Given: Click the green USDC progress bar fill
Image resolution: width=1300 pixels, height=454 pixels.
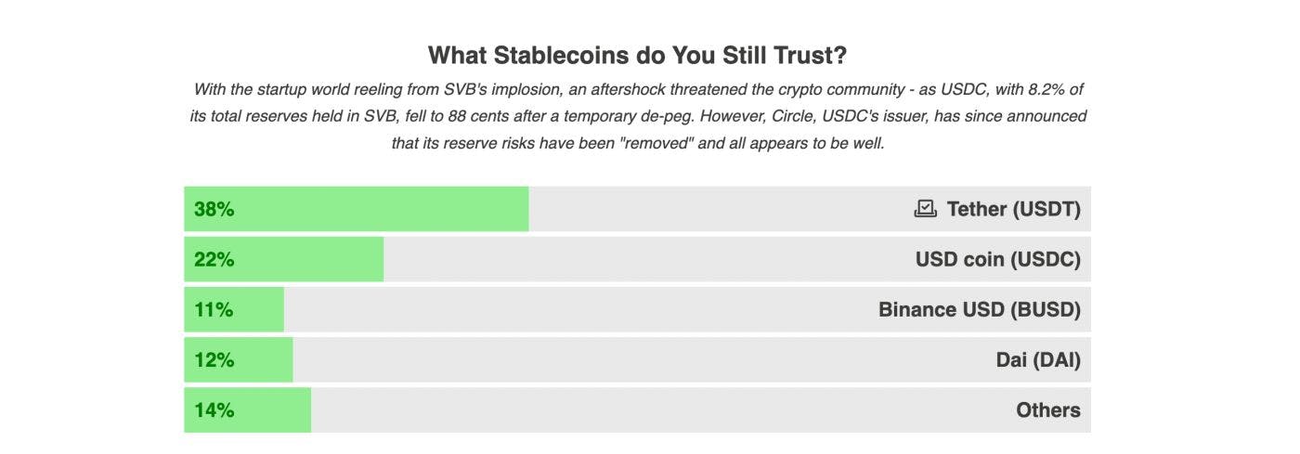Looking at the screenshot, I should point(316,260).
